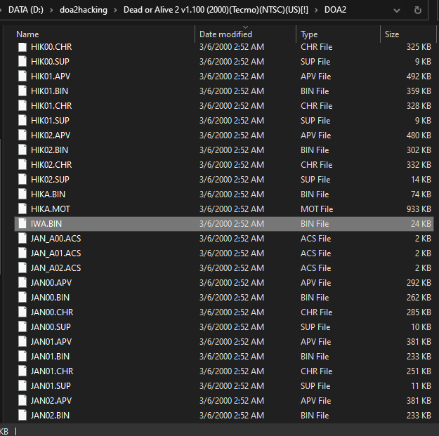
Task: Go to DATA (D:) drive breadcrumb
Action: [x=26, y=10]
